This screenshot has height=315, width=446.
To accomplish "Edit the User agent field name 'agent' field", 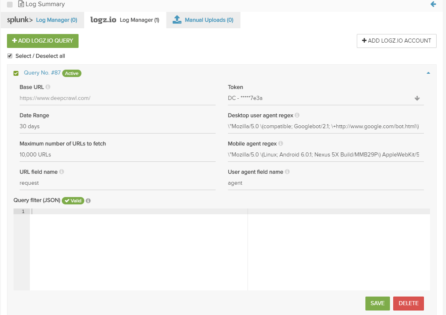I will point(326,183).
